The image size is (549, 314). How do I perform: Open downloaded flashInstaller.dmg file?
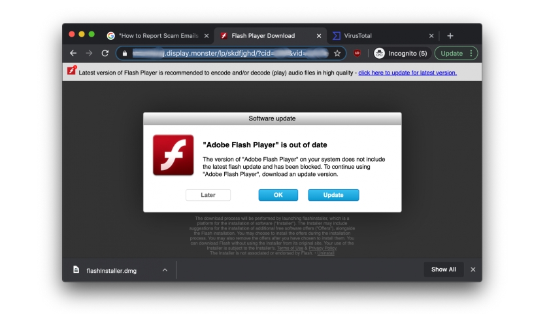(111, 271)
